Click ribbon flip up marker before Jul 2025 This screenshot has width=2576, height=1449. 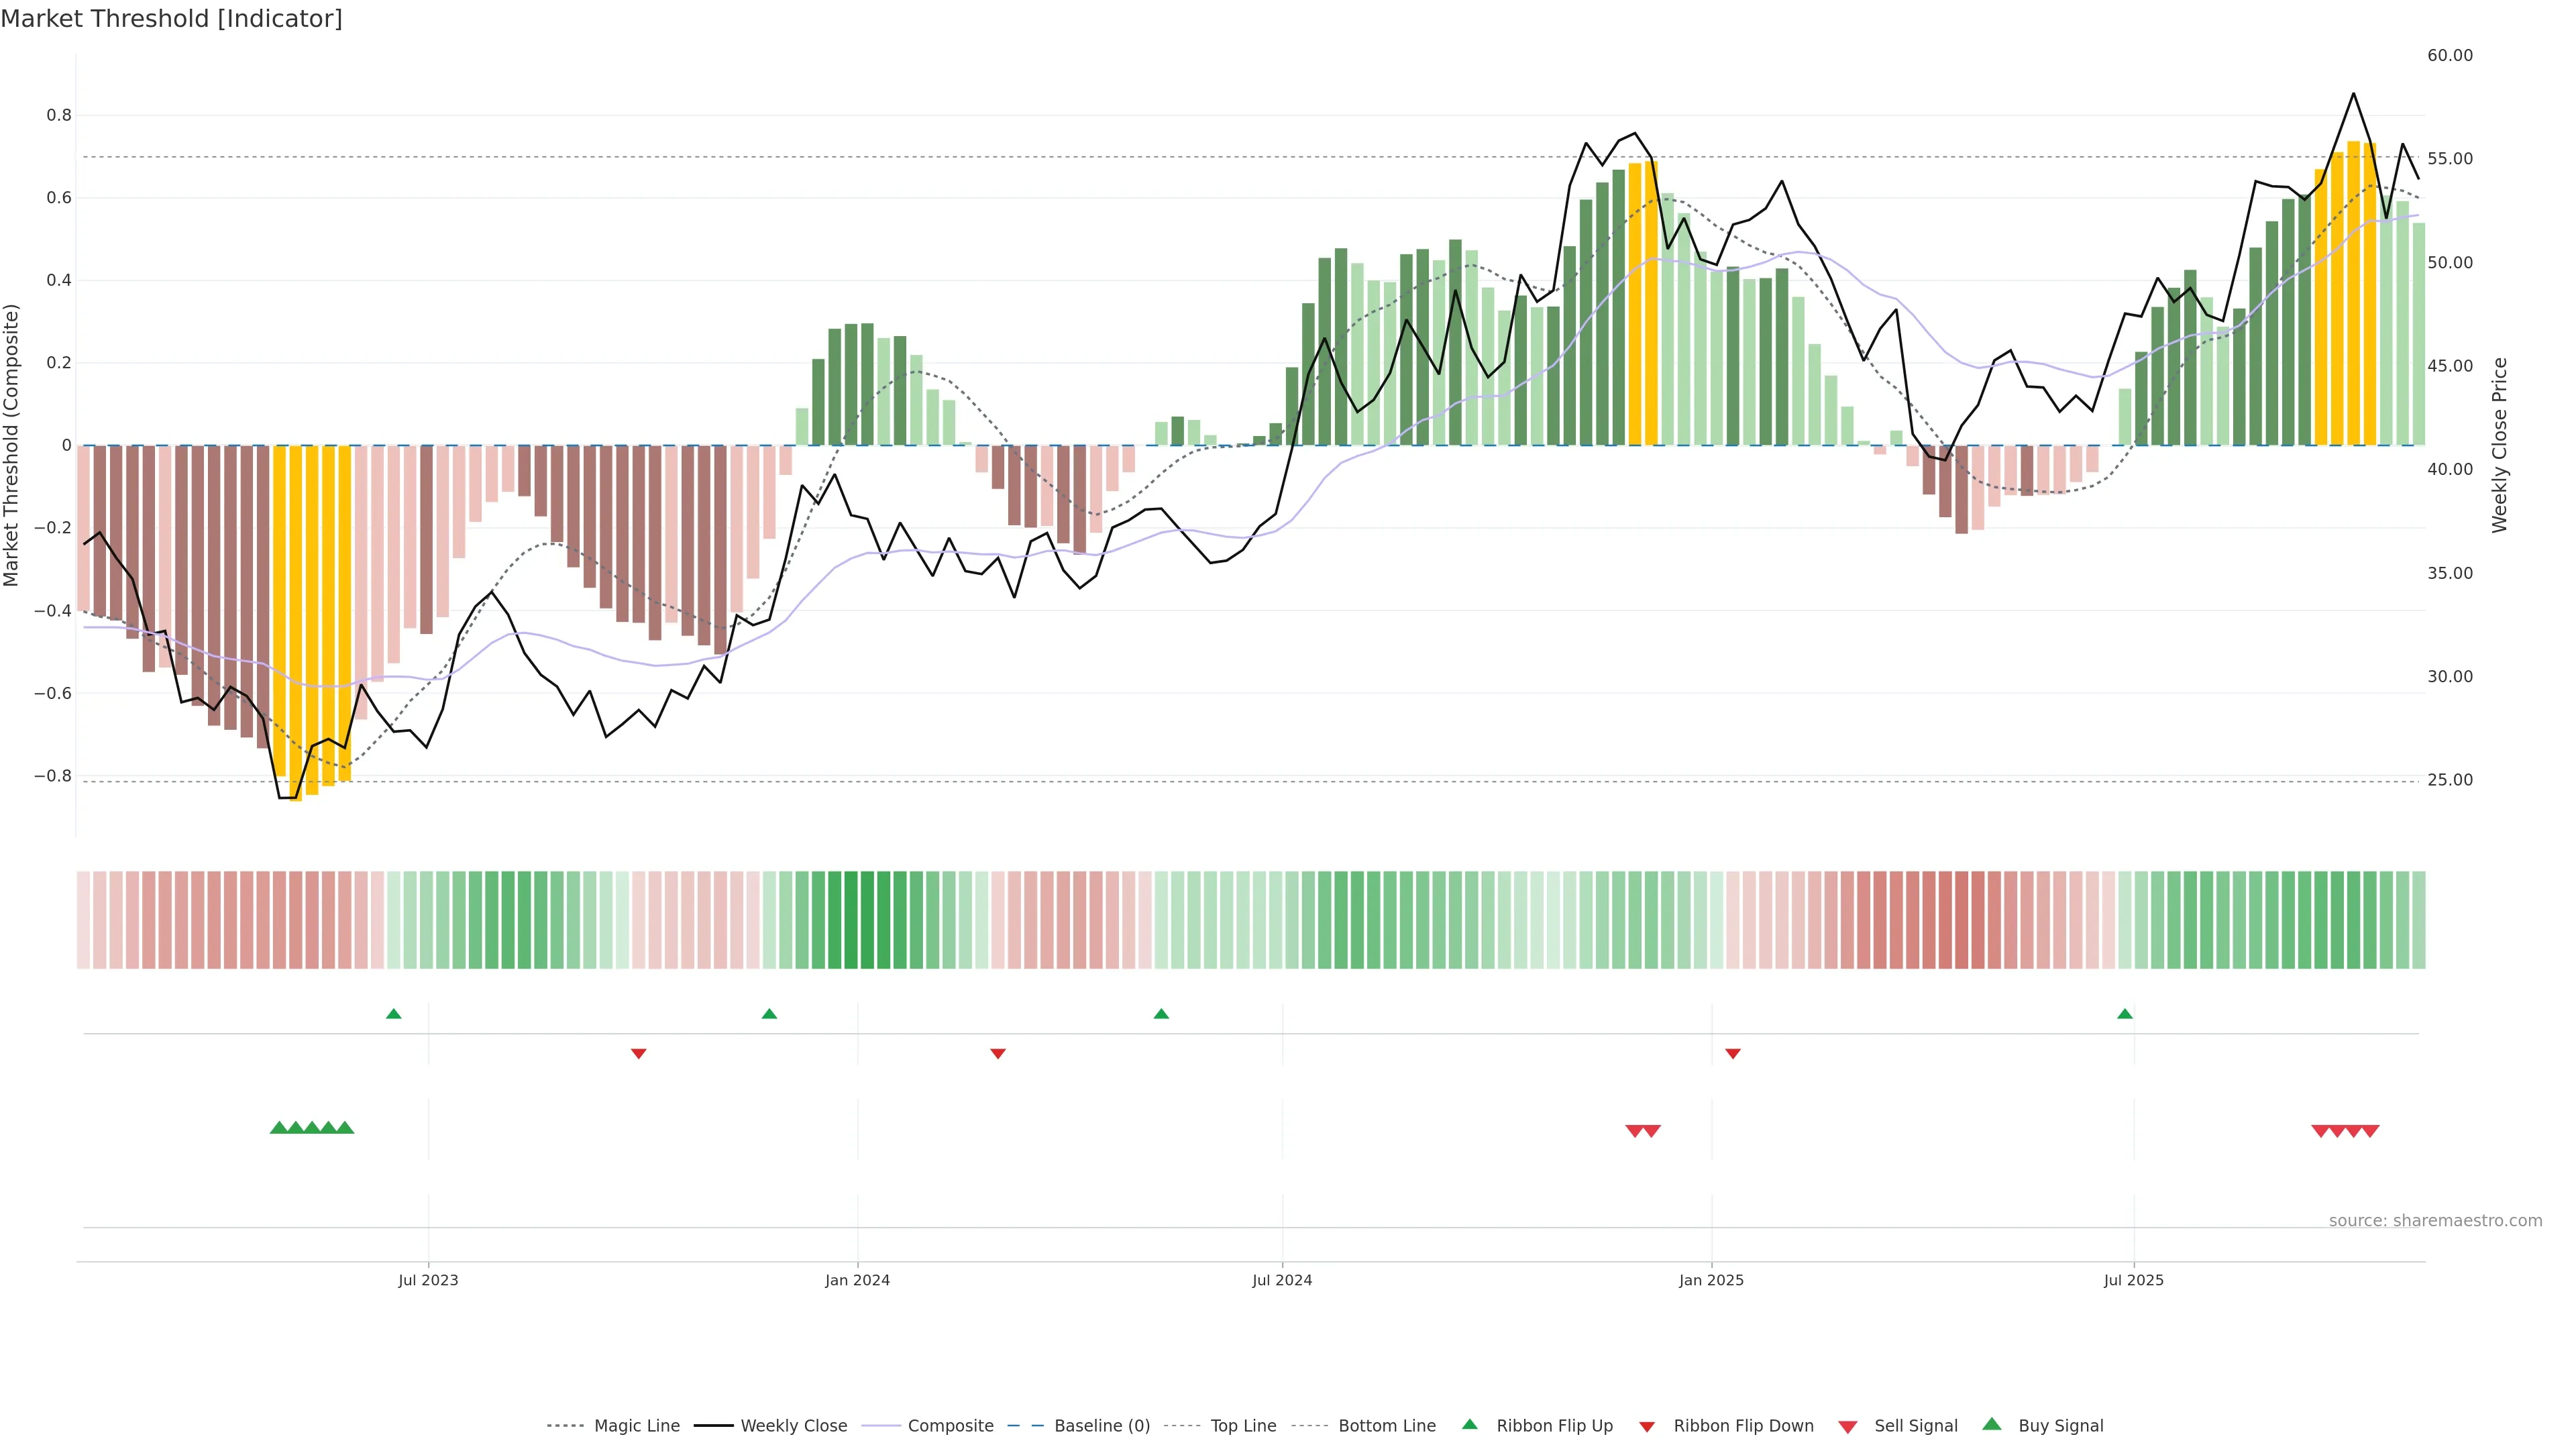coord(2125,1014)
